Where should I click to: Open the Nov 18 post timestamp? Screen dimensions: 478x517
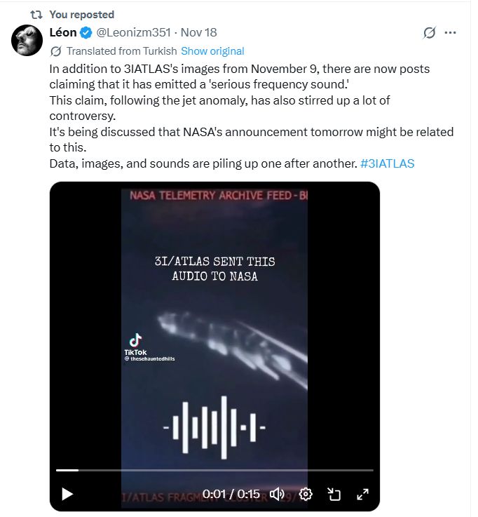coord(200,32)
